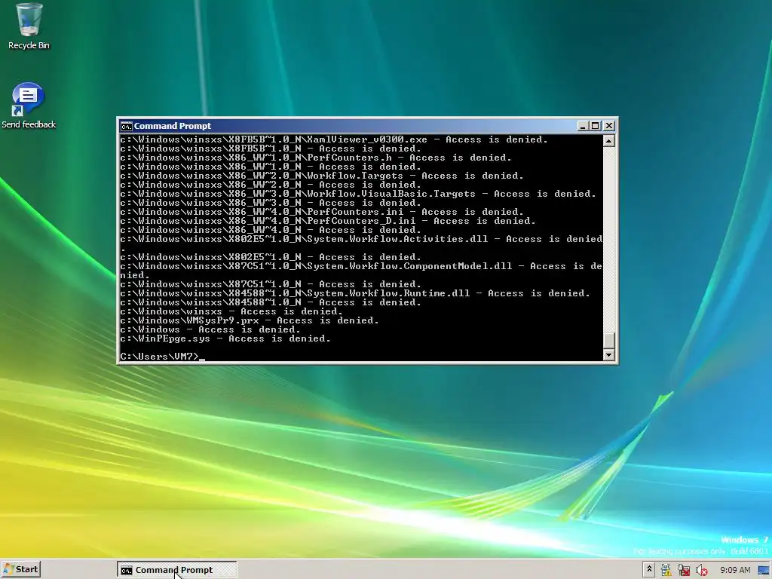Open the Recycle Bin desktop icon
The width and height of the screenshot is (772, 579).
pyautogui.click(x=29, y=27)
